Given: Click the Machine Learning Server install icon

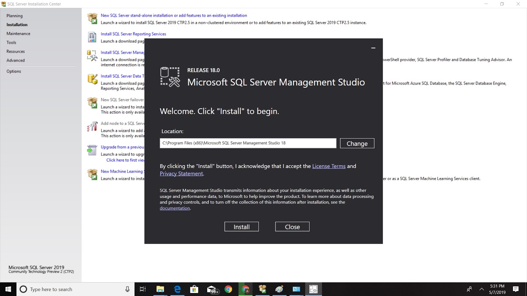Looking at the screenshot, I should coord(92,174).
